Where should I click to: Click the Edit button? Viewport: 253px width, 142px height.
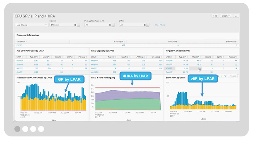pos(215,16)
